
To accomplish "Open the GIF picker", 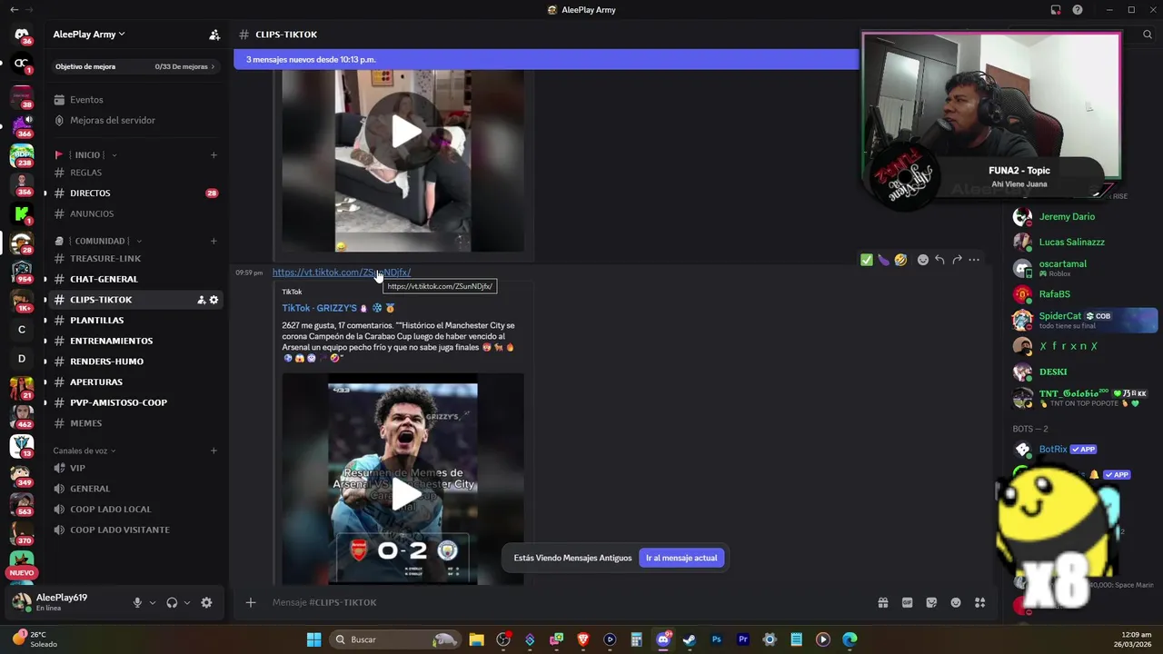I will click(x=907, y=602).
